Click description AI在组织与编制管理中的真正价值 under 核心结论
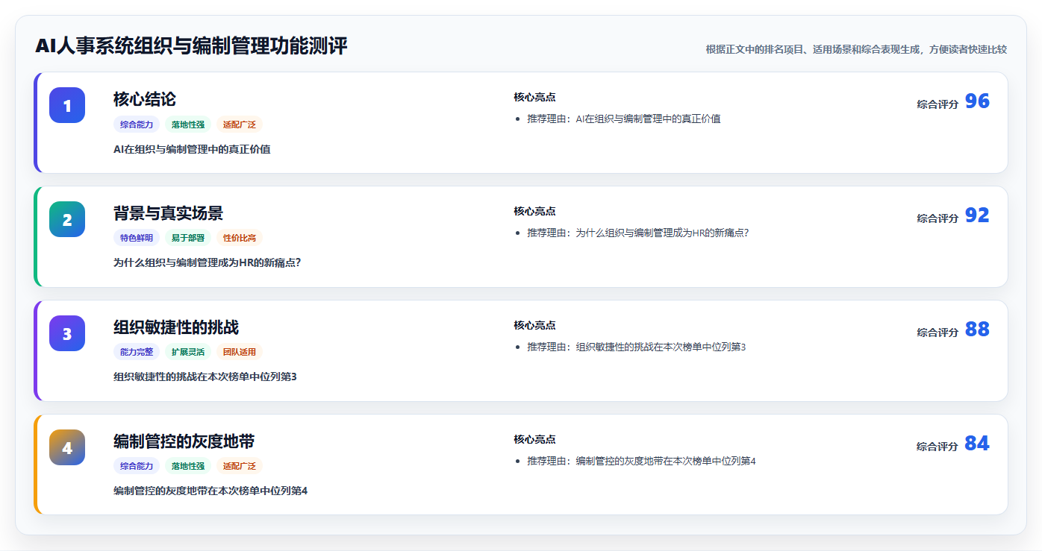Screen dimensions: 1042x551 click(192, 149)
